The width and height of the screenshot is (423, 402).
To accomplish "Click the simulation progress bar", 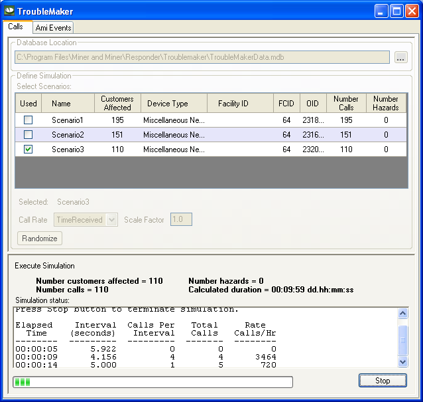I will (x=152, y=382).
